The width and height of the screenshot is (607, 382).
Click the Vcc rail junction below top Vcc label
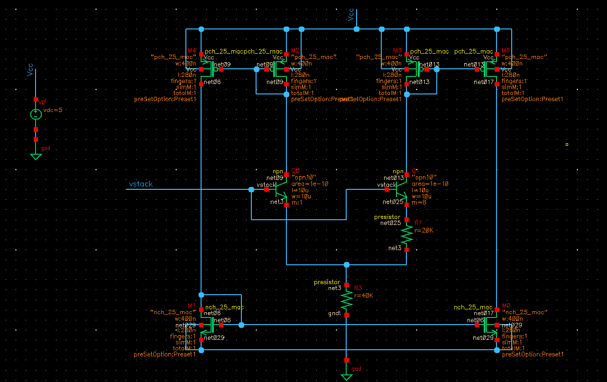point(357,29)
